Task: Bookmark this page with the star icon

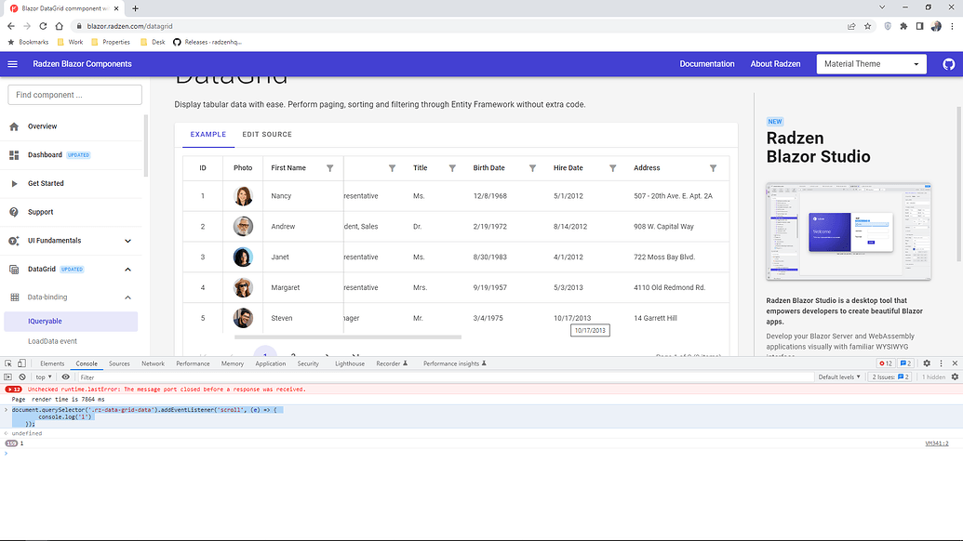Action: pyautogui.click(x=867, y=26)
